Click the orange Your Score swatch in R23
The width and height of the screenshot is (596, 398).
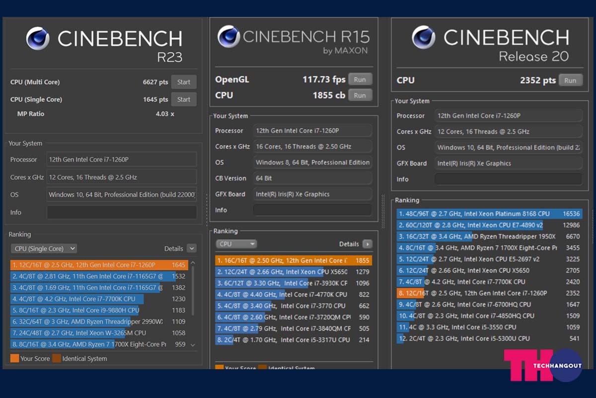[x=14, y=358]
